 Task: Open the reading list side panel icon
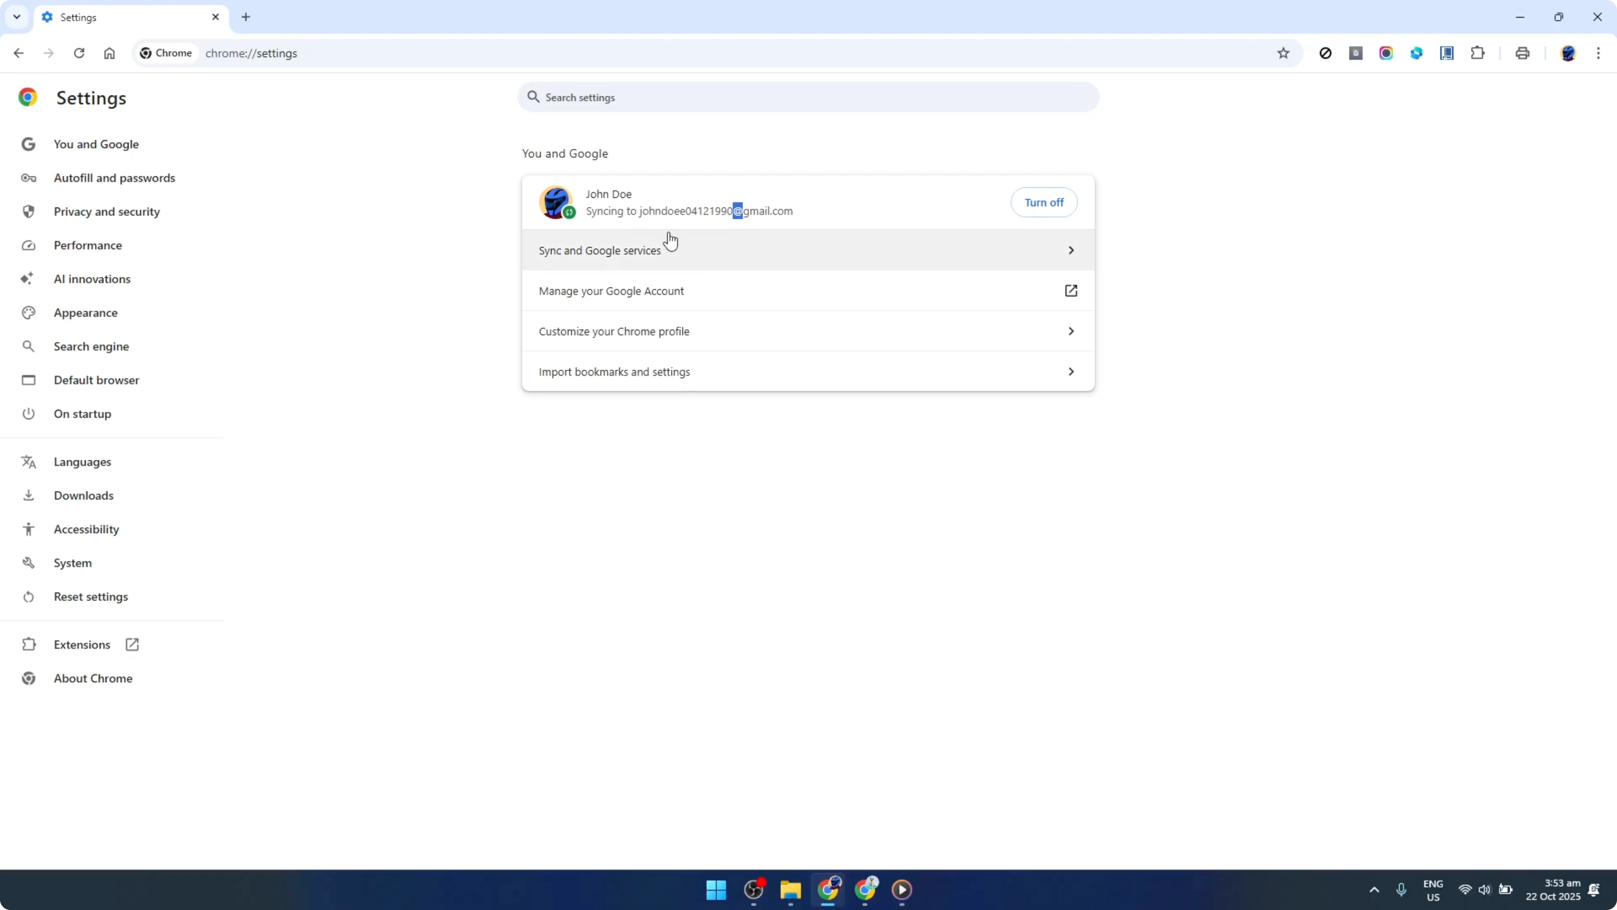pos(1447,53)
